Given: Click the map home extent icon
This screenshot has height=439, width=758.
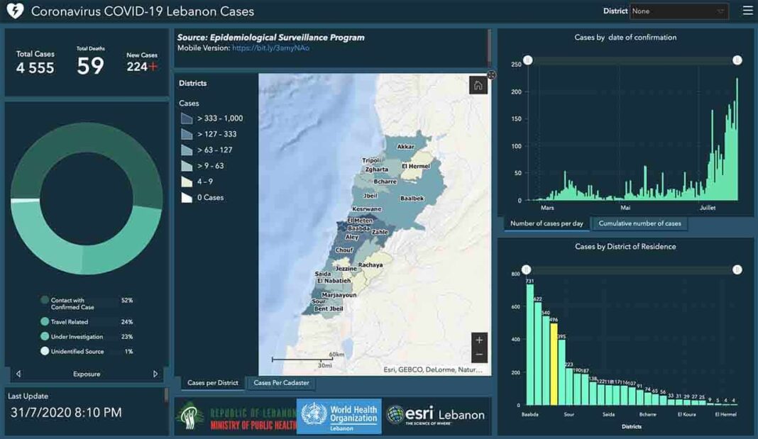Looking at the screenshot, I should pos(478,86).
